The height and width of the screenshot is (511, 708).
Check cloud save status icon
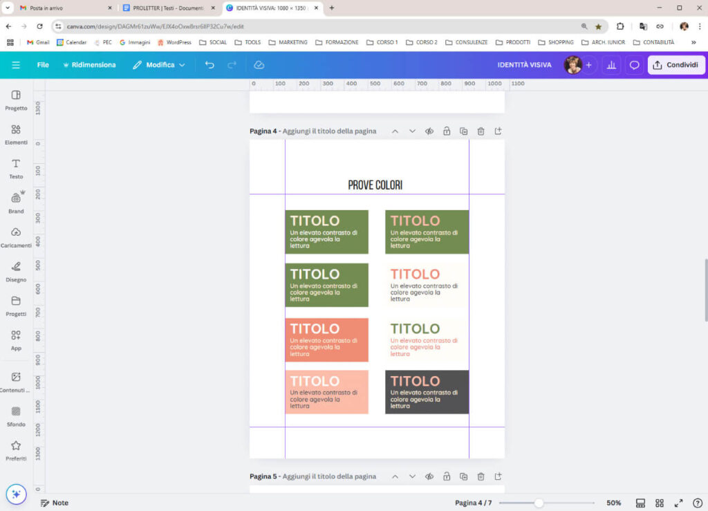[x=259, y=65]
